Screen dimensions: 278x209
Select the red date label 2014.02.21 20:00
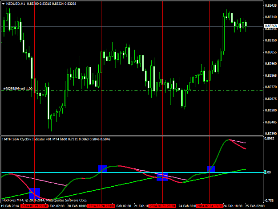pyautogui.click(x=163, y=206)
